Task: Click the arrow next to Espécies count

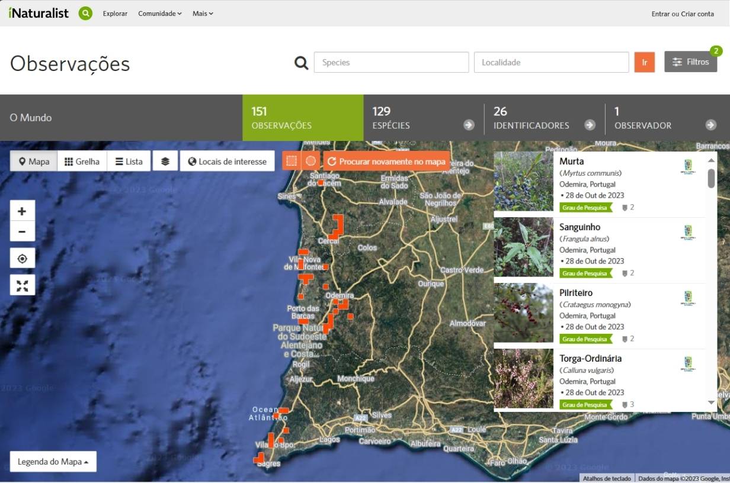Action: 469,125
